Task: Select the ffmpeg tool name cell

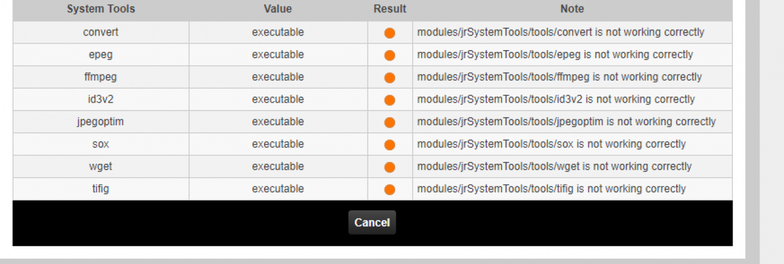Action: click(100, 77)
